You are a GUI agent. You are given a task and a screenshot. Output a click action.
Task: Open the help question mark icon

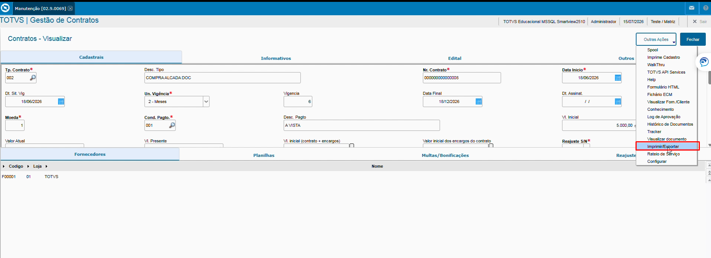point(705,8)
